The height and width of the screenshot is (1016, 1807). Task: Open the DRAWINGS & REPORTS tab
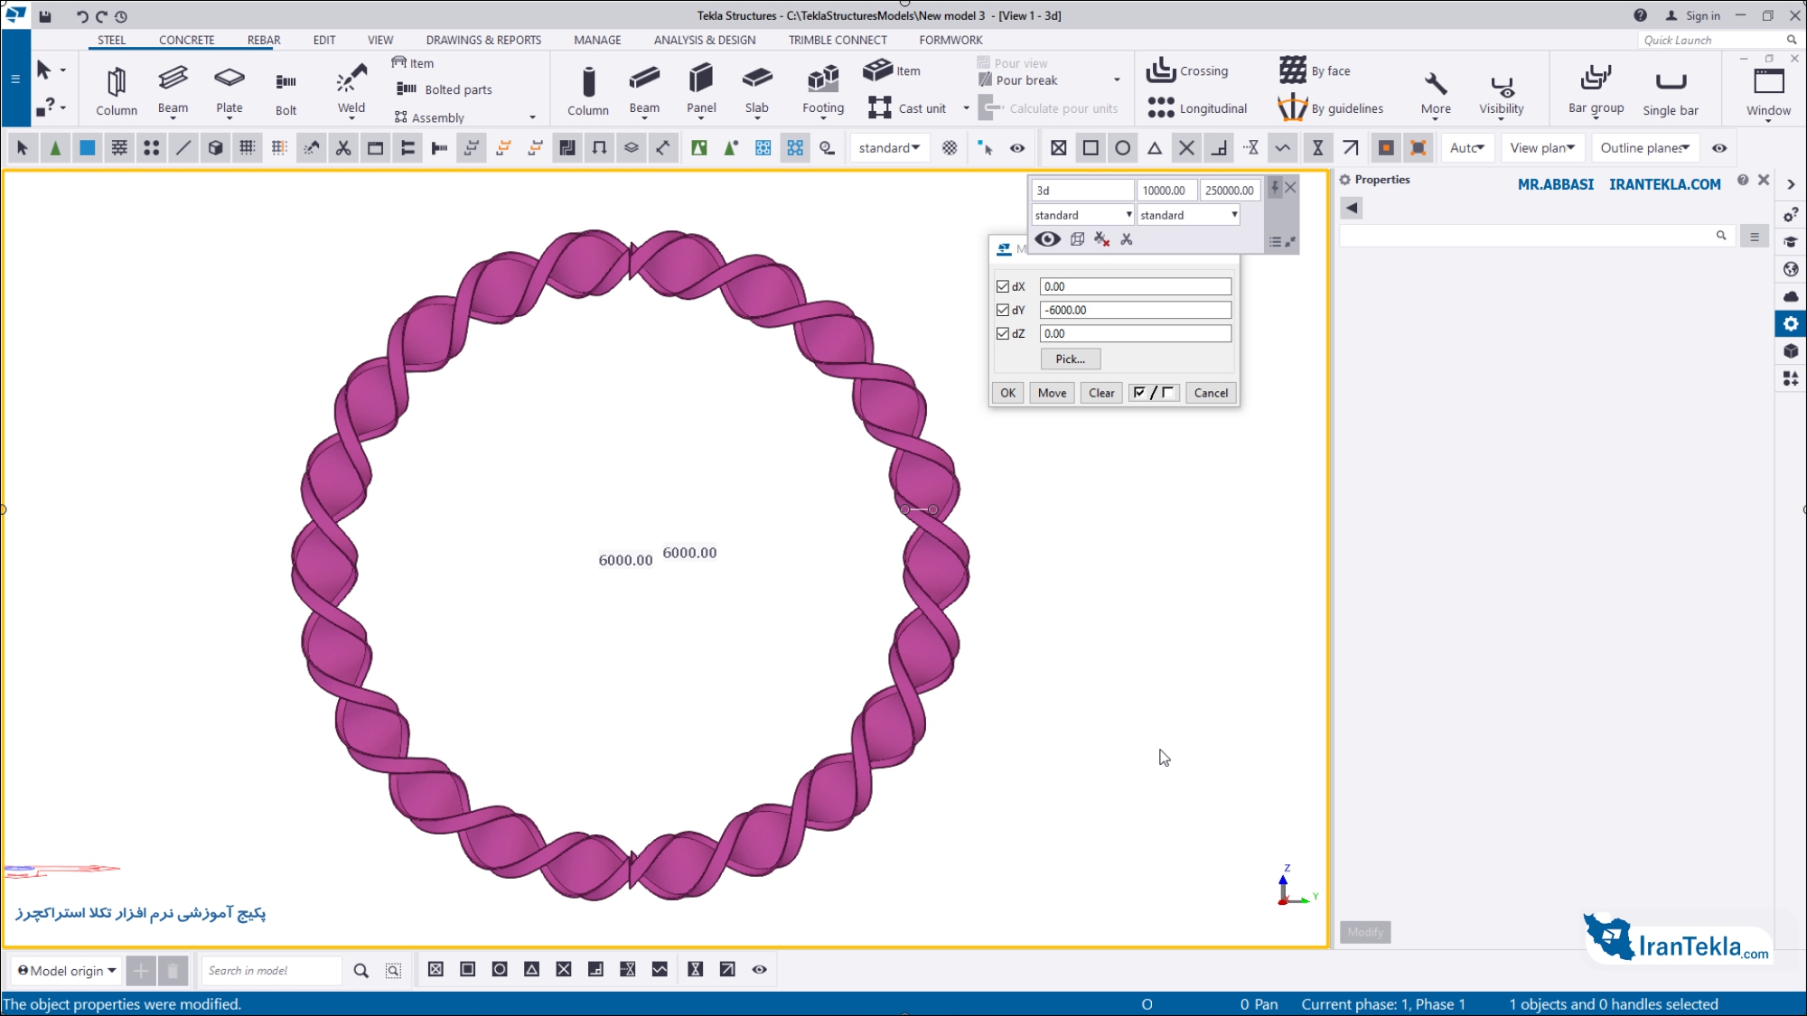(483, 40)
